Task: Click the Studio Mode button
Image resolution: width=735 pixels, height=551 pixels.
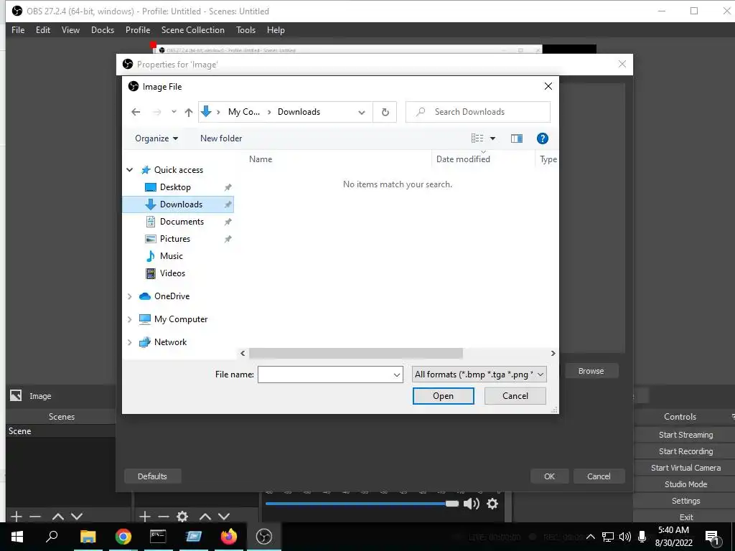Action: tap(685, 484)
